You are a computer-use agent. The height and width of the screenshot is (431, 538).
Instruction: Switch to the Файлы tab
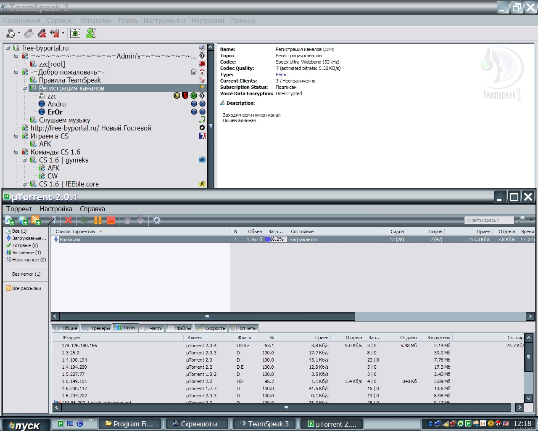pos(179,328)
